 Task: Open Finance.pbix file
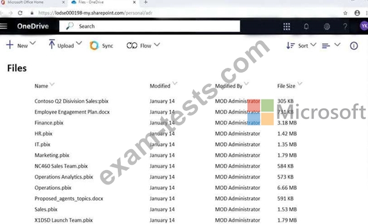pyautogui.click(x=49, y=122)
